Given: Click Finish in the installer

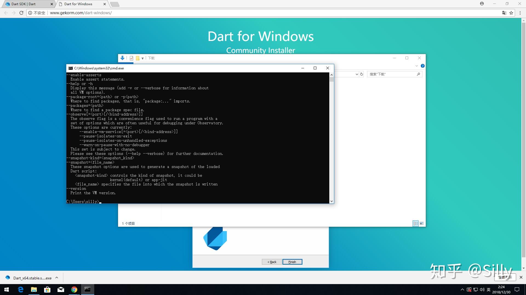Looking at the screenshot, I should tap(292, 262).
